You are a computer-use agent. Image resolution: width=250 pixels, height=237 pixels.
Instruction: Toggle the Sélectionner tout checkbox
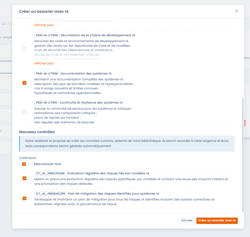(x=24, y=164)
